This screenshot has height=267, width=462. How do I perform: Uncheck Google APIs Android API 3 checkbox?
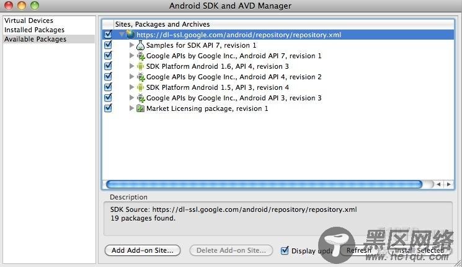click(x=108, y=97)
